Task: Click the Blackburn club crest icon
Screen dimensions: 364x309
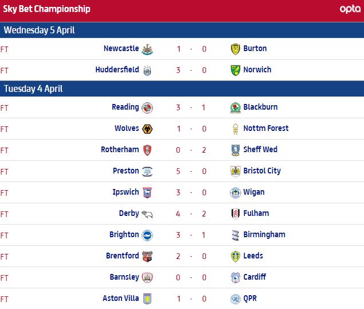Action: point(234,107)
